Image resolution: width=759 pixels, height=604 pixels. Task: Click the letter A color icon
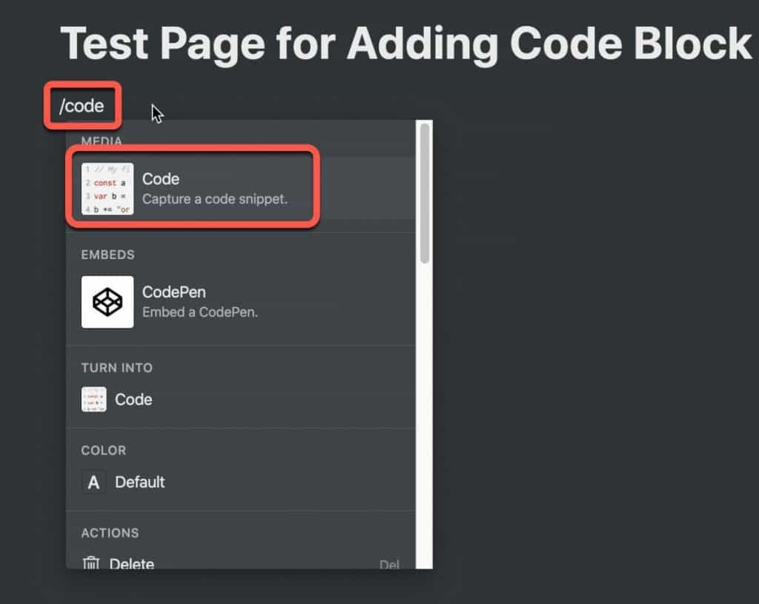point(94,482)
